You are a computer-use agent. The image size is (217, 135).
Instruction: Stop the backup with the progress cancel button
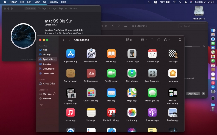point(204,46)
